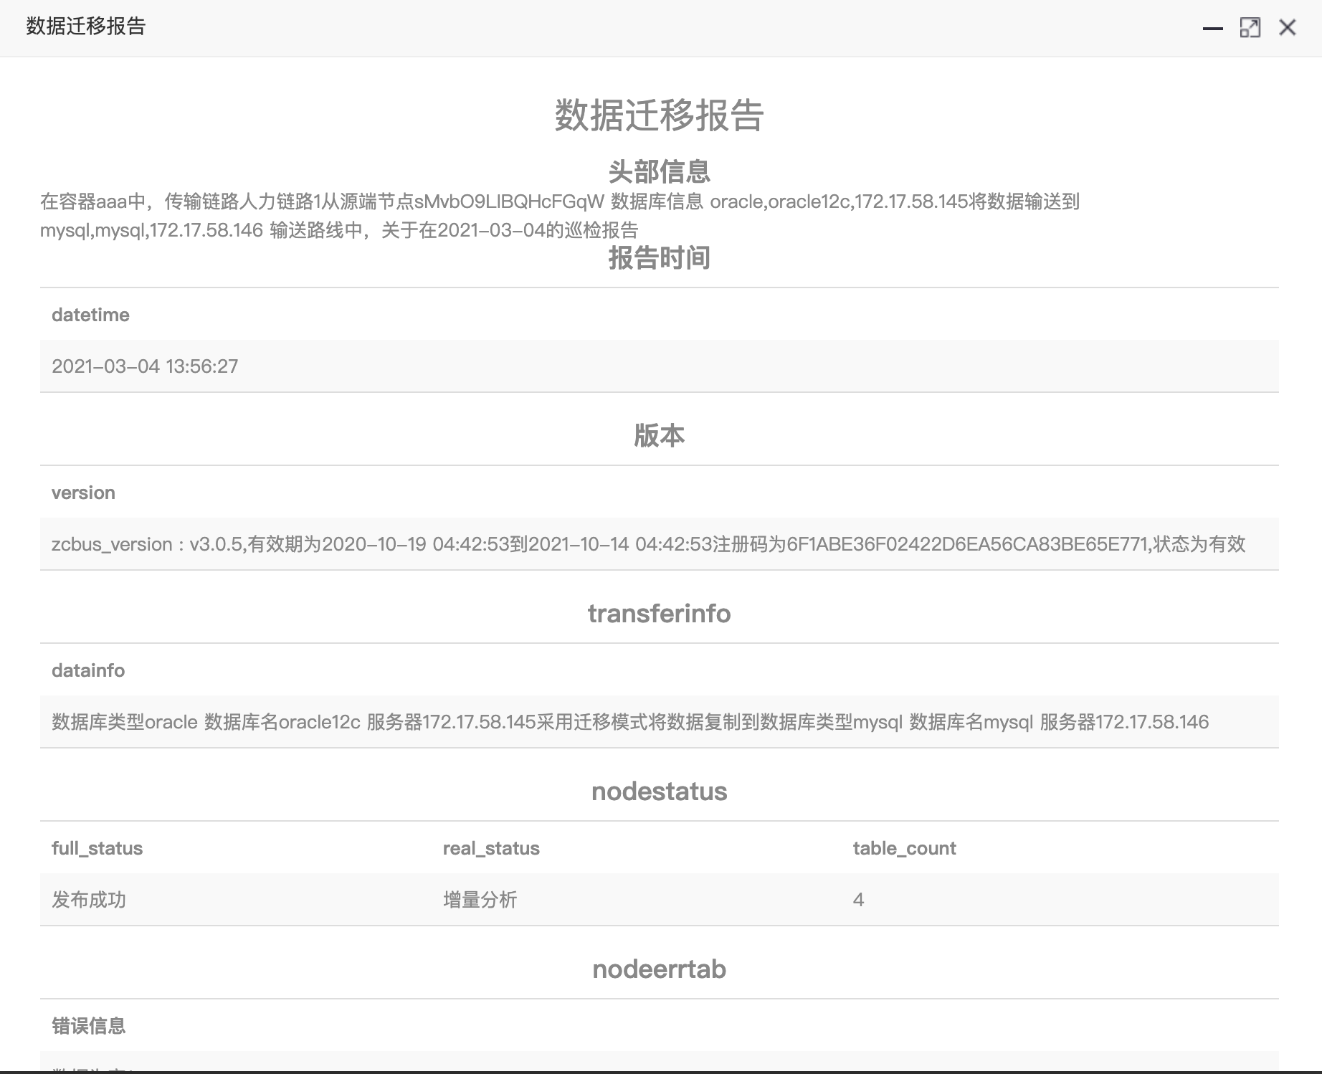Click the 版本 section heading

(x=659, y=435)
